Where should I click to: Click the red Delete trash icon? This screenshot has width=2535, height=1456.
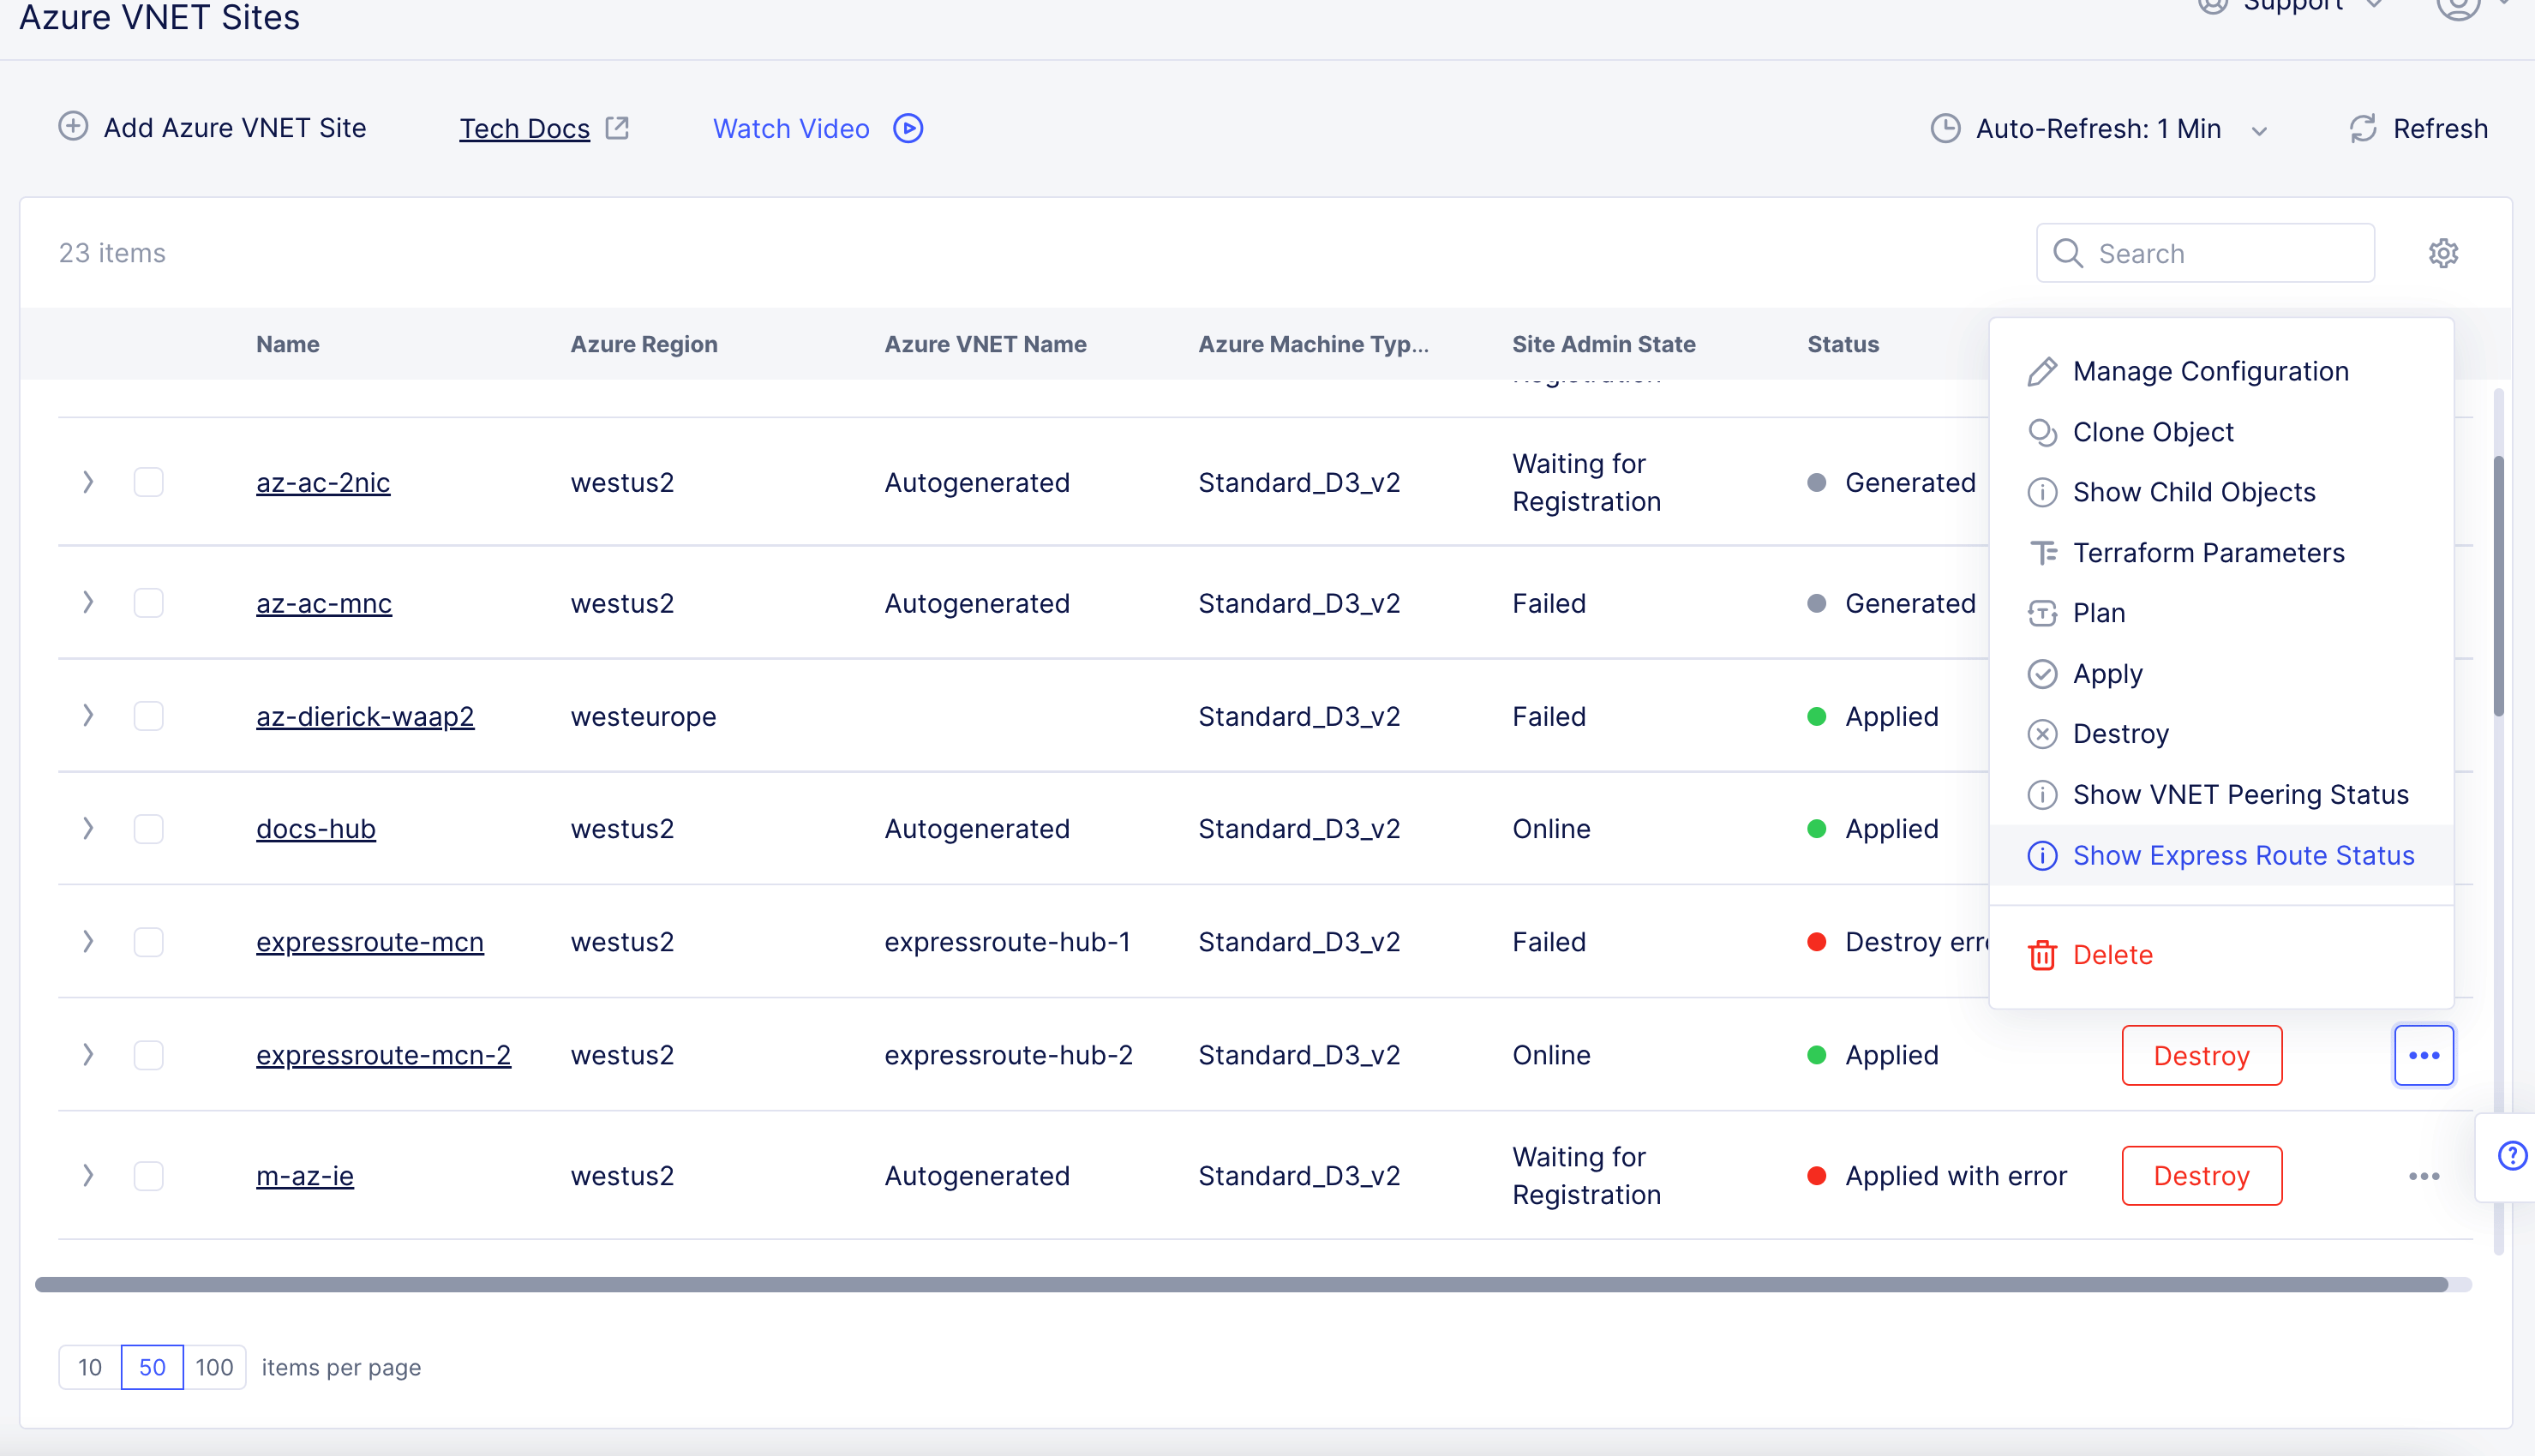click(2042, 955)
